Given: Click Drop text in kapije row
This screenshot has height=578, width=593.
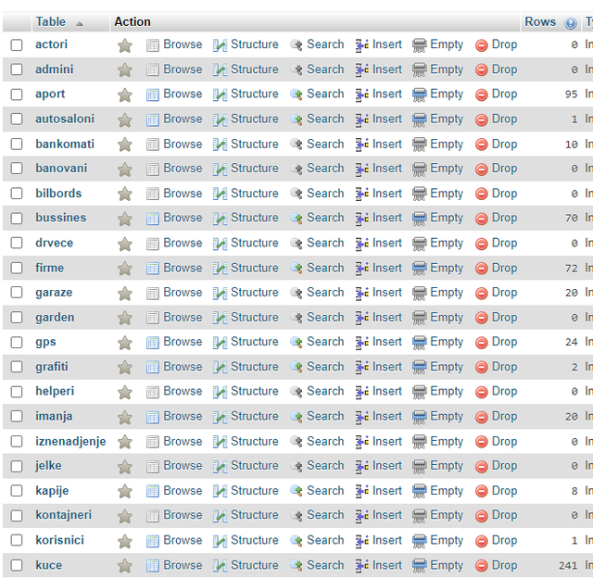Looking at the screenshot, I should 504,491.
